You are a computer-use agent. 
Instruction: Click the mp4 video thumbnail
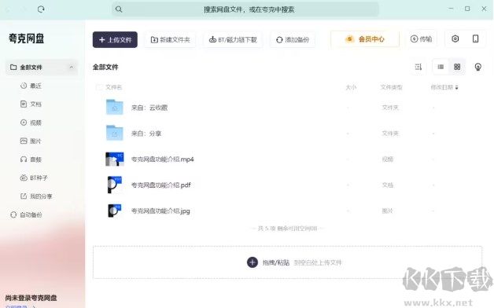115,159
